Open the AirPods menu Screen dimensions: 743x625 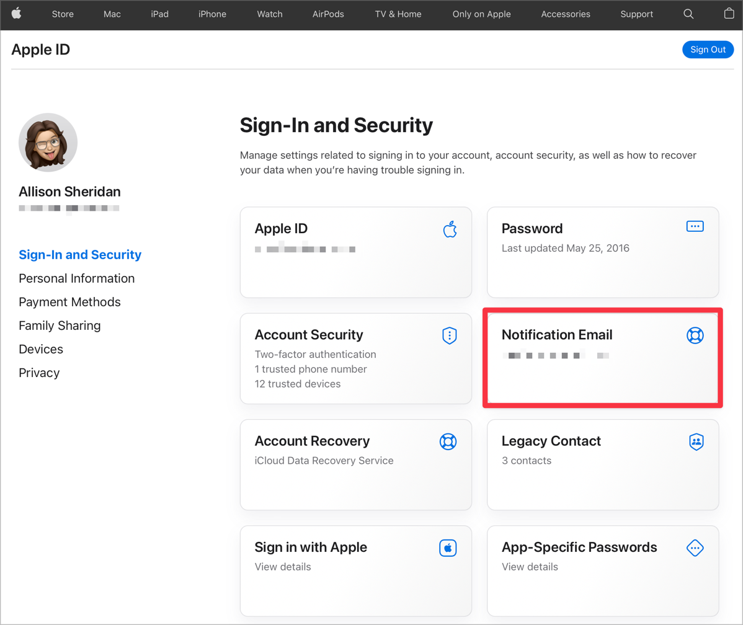328,14
